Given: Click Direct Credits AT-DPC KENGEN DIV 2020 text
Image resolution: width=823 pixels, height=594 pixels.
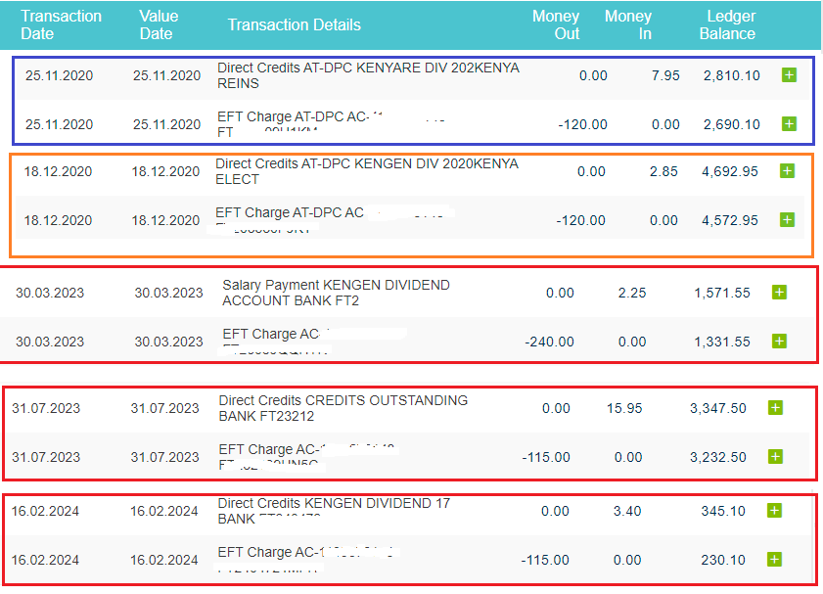Looking at the screenshot, I should [366, 171].
